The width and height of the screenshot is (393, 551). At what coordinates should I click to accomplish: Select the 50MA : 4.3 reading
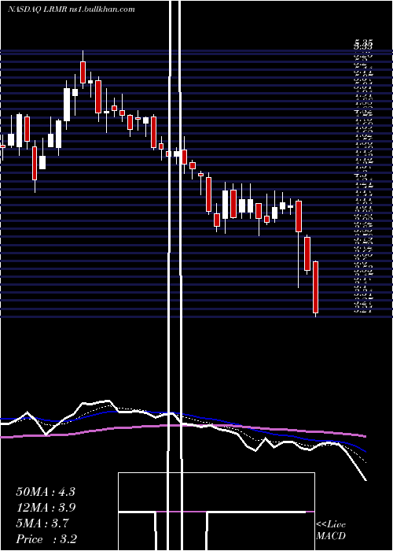pos(46,492)
